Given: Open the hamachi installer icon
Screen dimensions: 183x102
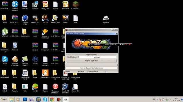Looking at the screenshot, I should click(35, 5).
